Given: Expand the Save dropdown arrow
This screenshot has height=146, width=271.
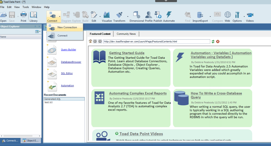Looking at the screenshot, I should pyautogui.click(x=18, y=17).
